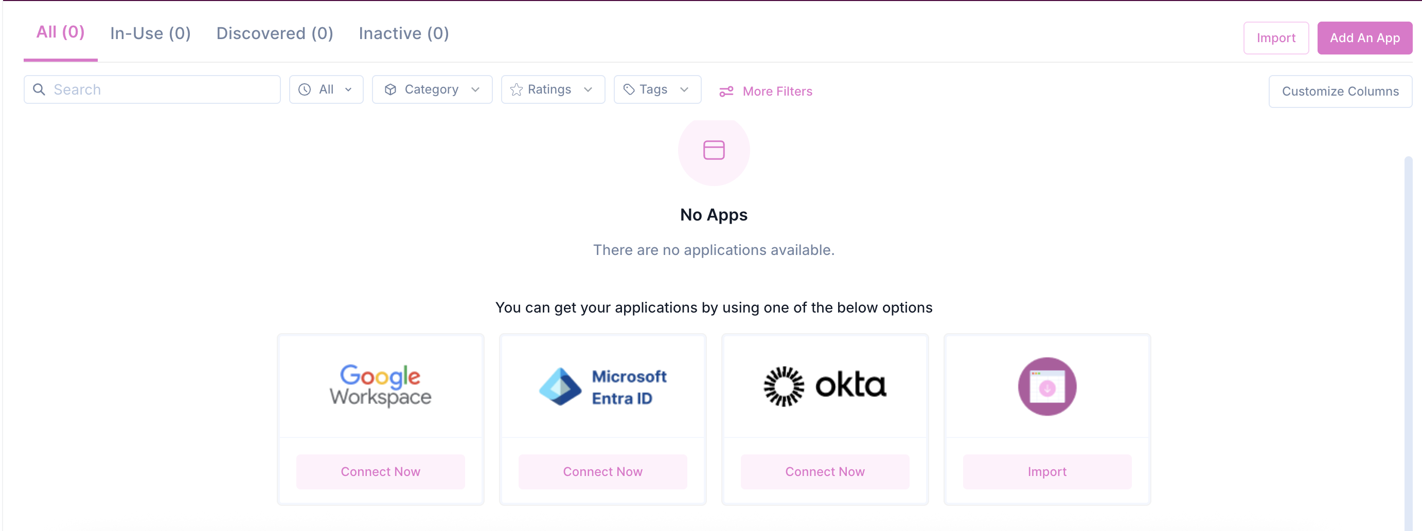The height and width of the screenshot is (531, 1422).
Task: Click the Microsoft Entra ID logo
Action: pyautogui.click(x=603, y=387)
